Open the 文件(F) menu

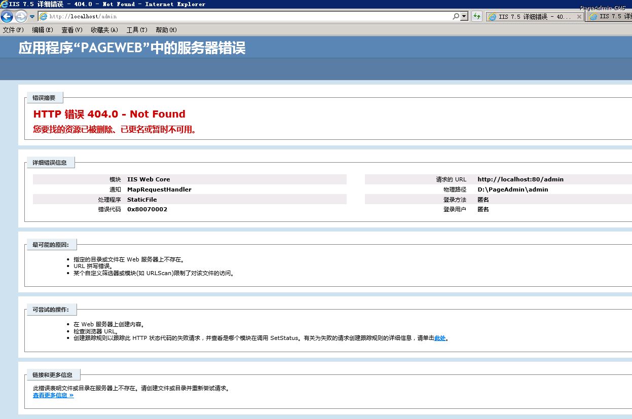(13, 30)
